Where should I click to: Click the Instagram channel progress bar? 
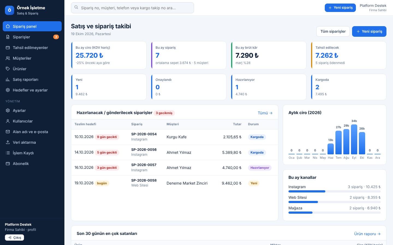click(x=335, y=191)
